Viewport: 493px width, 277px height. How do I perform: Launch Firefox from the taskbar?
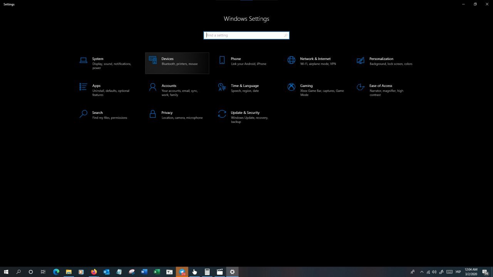[x=94, y=272]
